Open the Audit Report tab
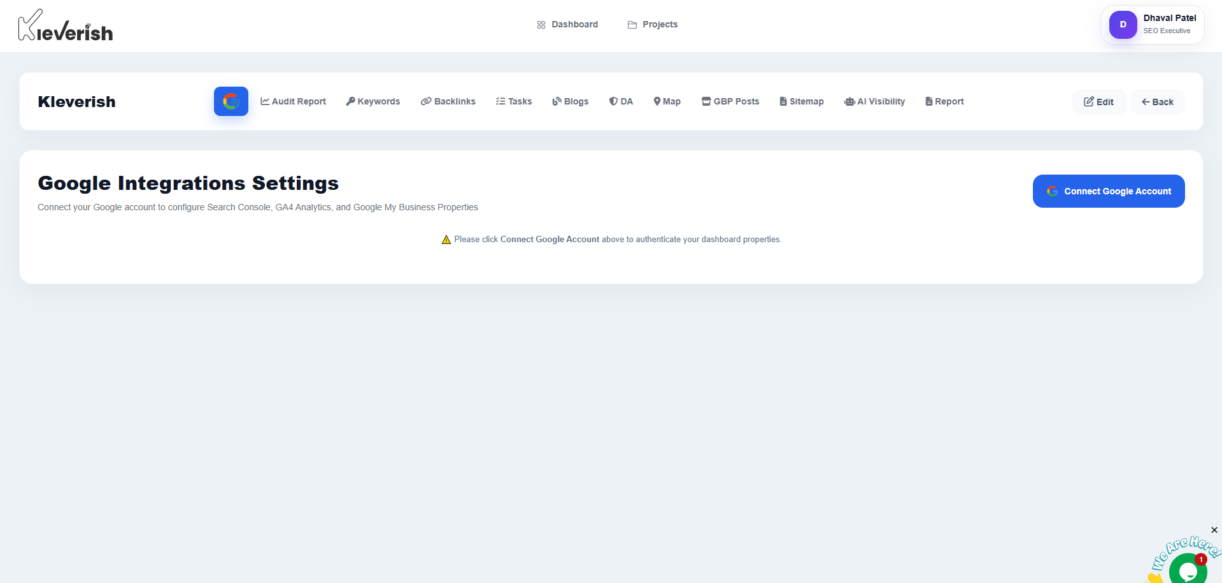 [x=293, y=101]
